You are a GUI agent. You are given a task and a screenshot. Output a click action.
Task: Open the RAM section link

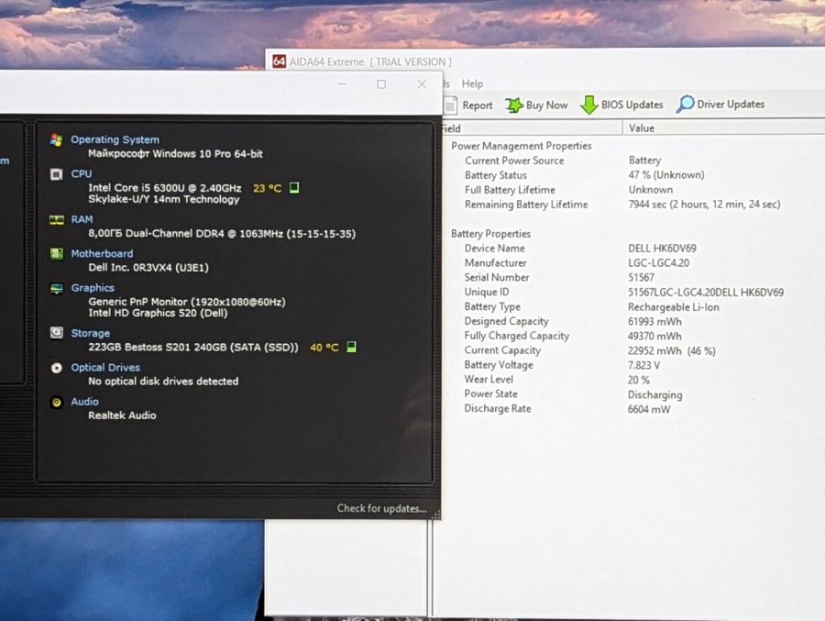(82, 219)
